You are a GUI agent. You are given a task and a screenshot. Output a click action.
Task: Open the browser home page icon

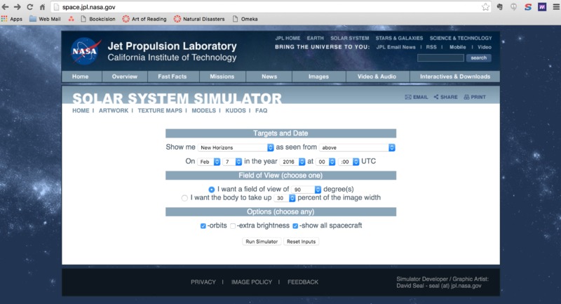42,7
